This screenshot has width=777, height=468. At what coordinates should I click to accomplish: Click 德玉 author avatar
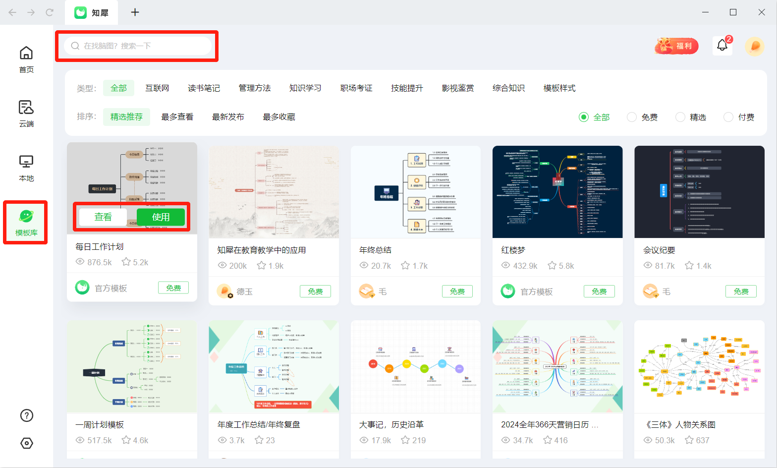point(224,291)
